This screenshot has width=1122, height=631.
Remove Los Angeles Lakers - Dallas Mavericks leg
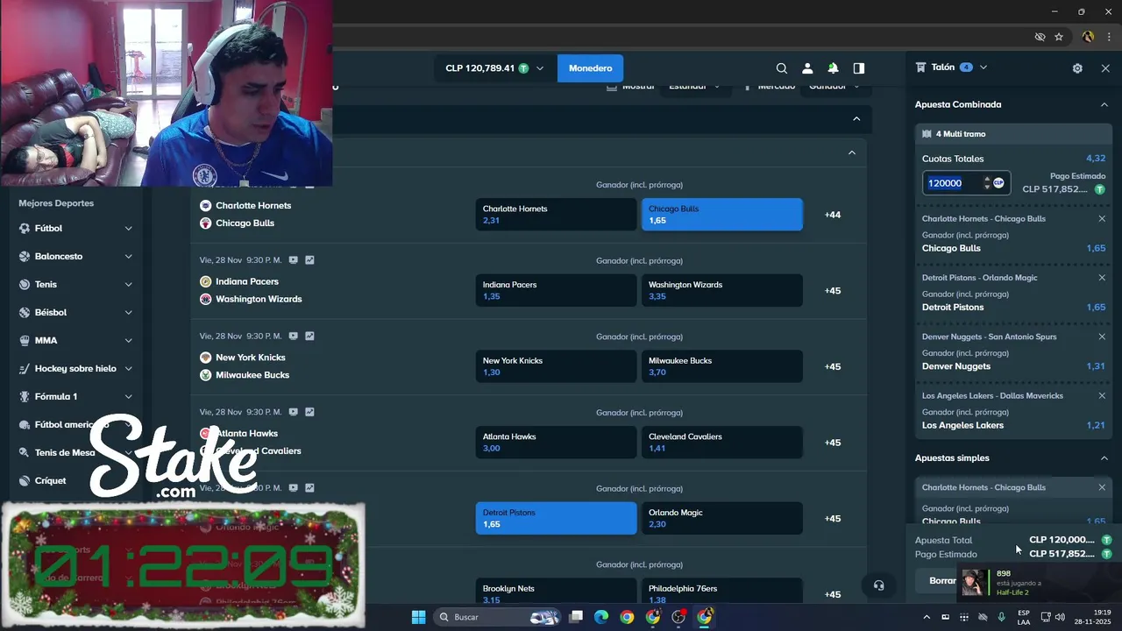(x=1102, y=395)
